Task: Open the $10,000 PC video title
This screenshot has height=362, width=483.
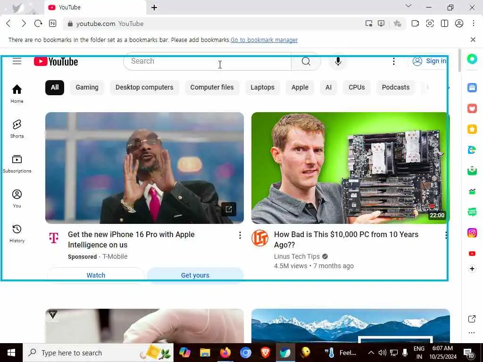Action: pos(346,239)
